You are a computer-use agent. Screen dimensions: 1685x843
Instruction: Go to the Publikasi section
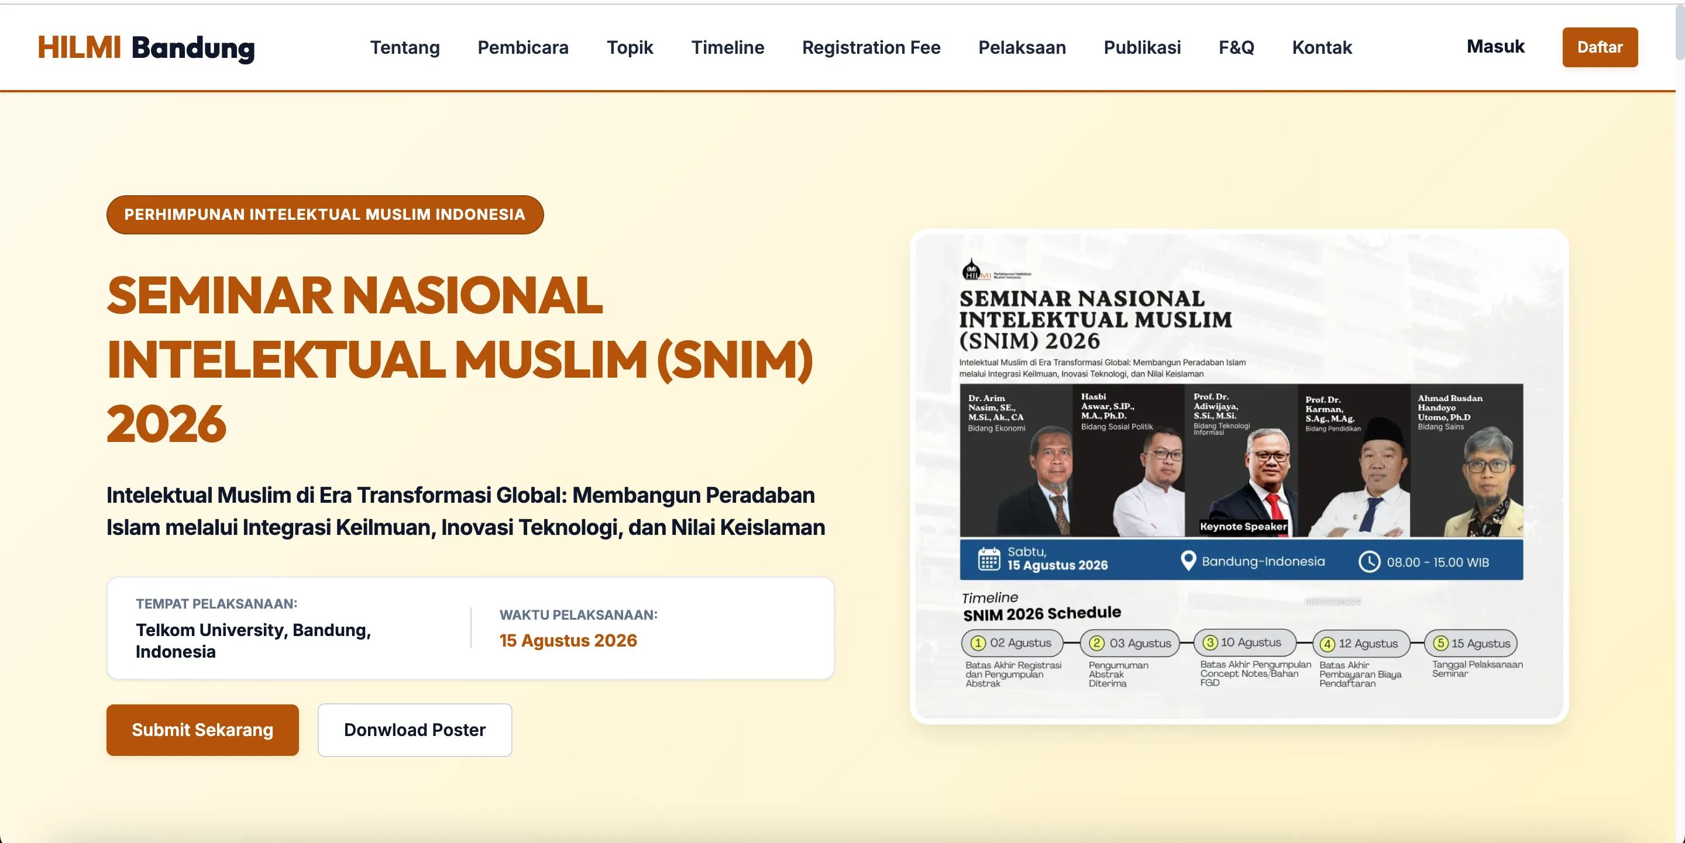(x=1142, y=48)
